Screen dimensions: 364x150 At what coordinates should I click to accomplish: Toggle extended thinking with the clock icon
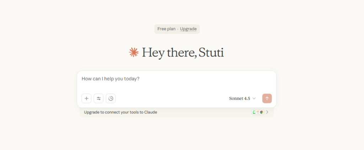click(x=111, y=98)
